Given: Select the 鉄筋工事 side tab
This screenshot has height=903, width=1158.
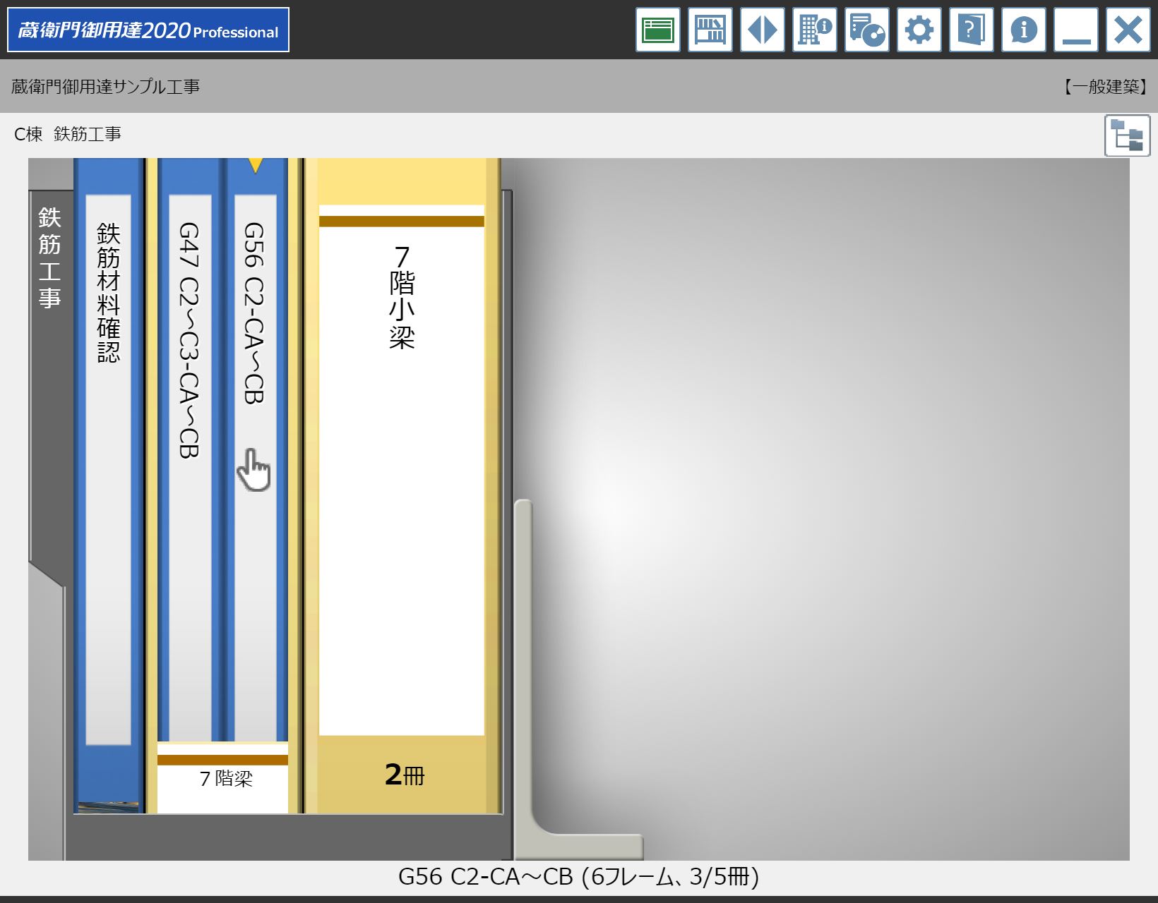Looking at the screenshot, I should [x=50, y=257].
